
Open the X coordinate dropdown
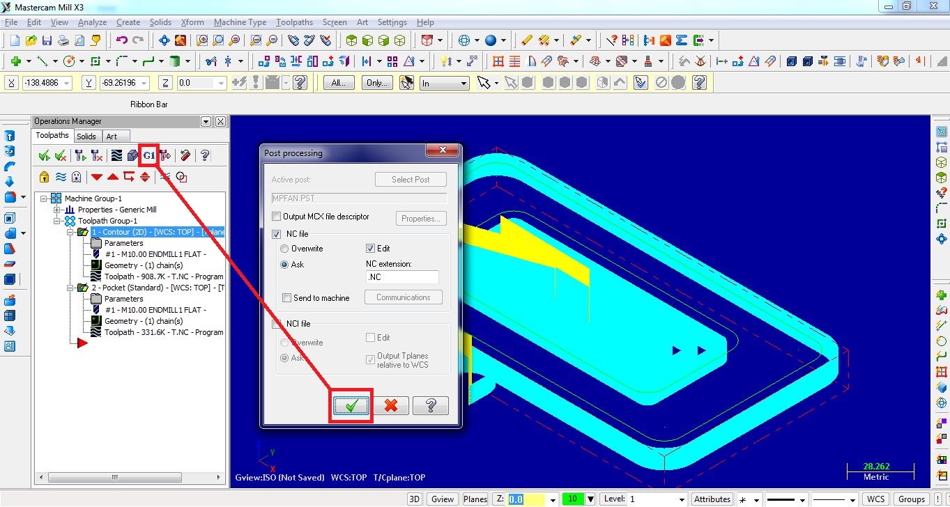click(67, 84)
